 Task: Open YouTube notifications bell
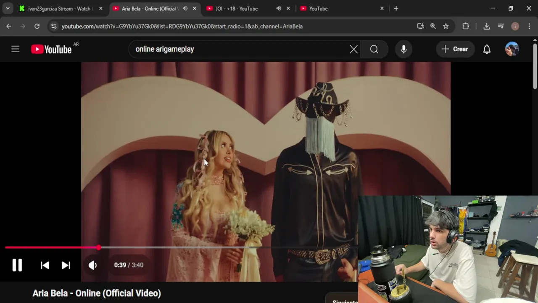point(487,49)
